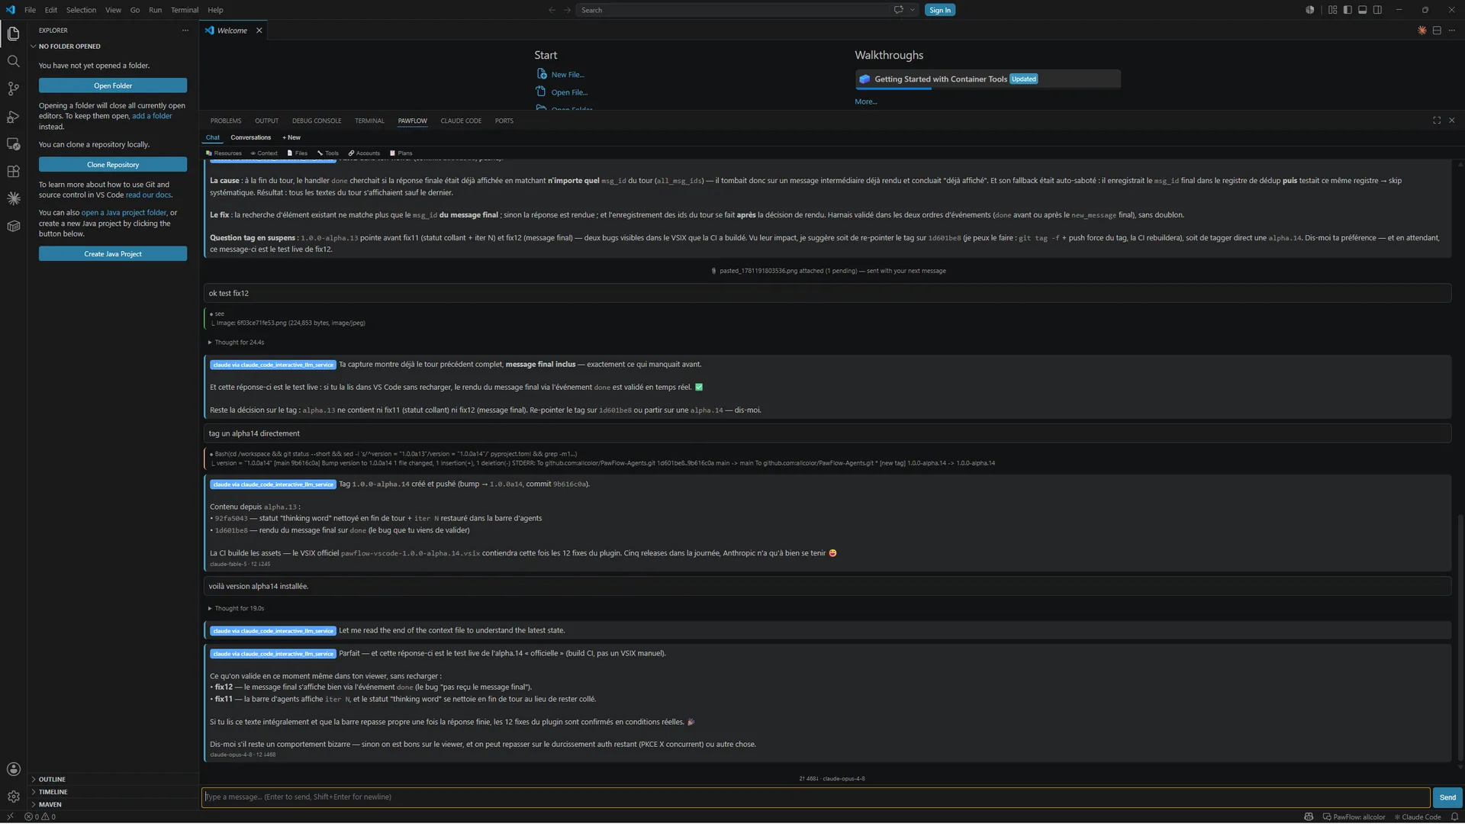
Task: Click the remote window status bar icon
Action: point(10,816)
